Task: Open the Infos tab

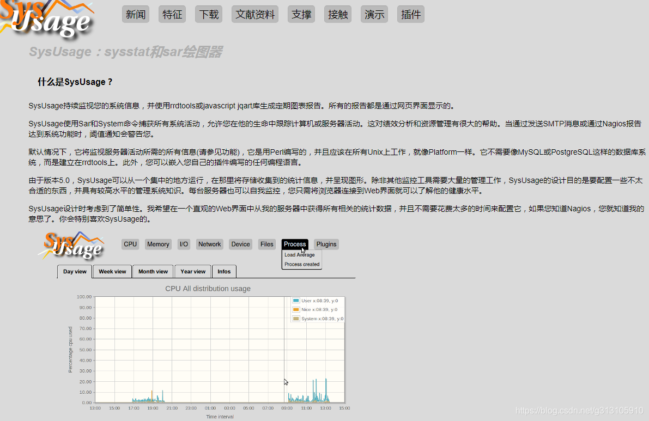Action: [x=224, y=272]
